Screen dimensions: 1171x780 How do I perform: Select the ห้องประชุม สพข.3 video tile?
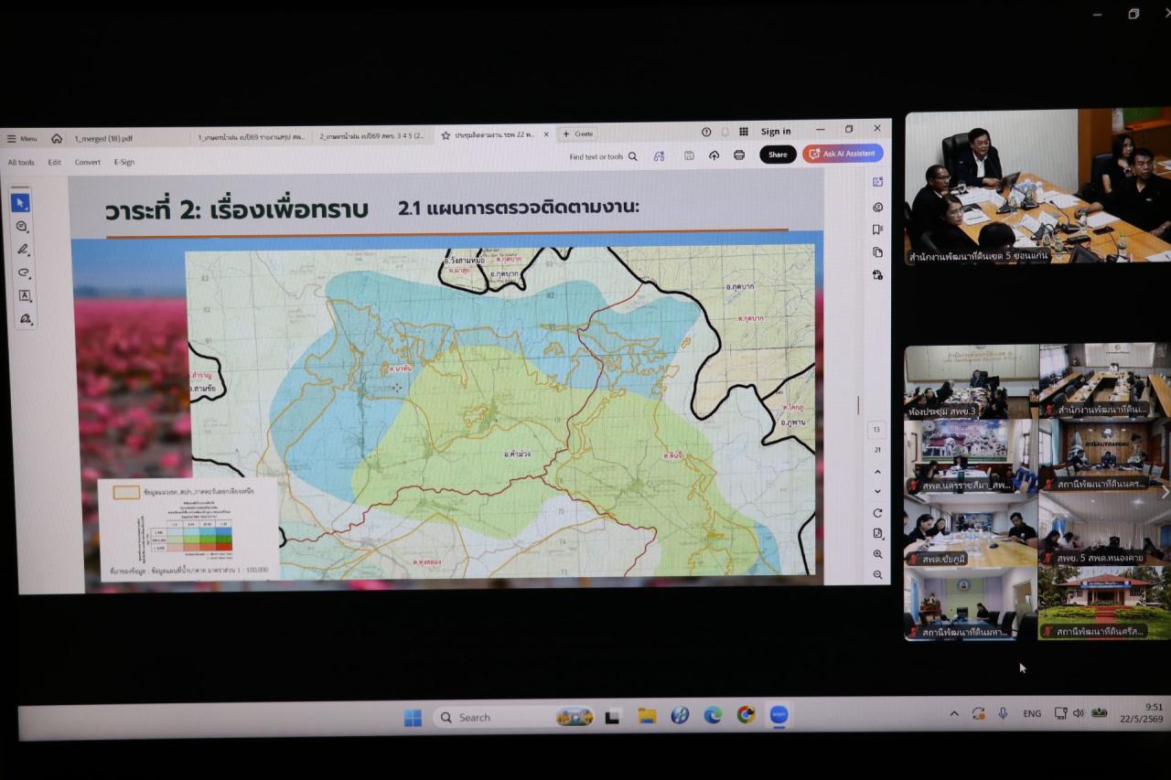tap(972, 382)
